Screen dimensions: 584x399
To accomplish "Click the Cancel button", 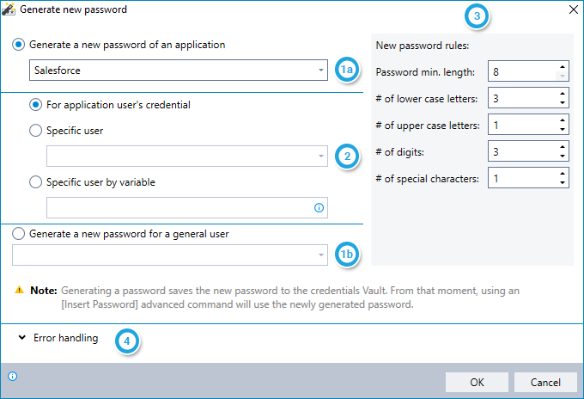I will (545, 382).
